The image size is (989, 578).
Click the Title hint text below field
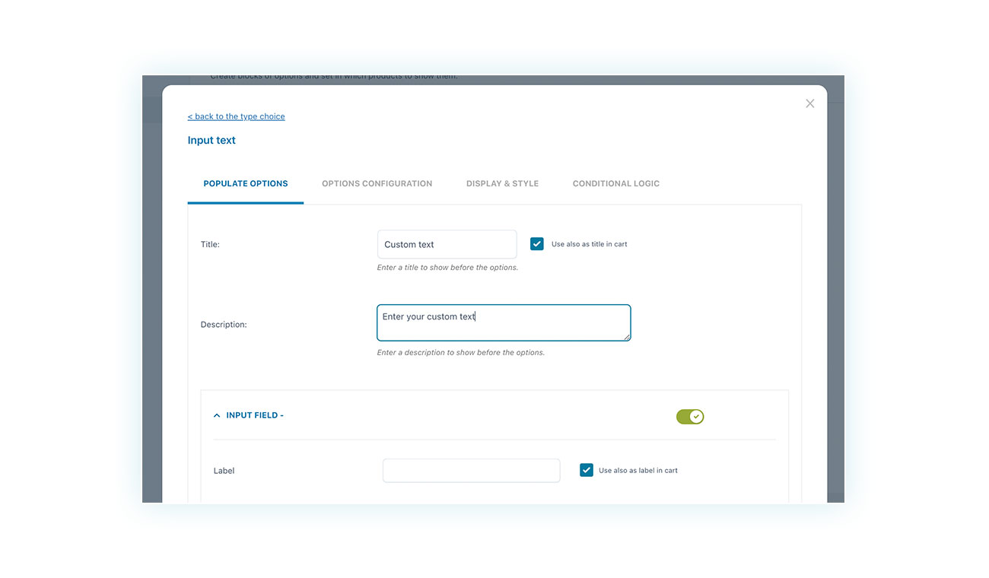(x=447, y=268)
